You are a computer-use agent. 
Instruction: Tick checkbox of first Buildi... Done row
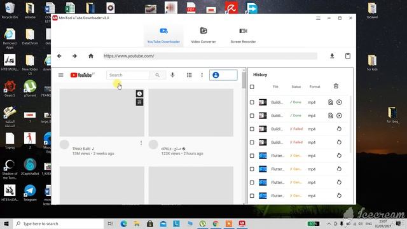click(x=252, y=102)
